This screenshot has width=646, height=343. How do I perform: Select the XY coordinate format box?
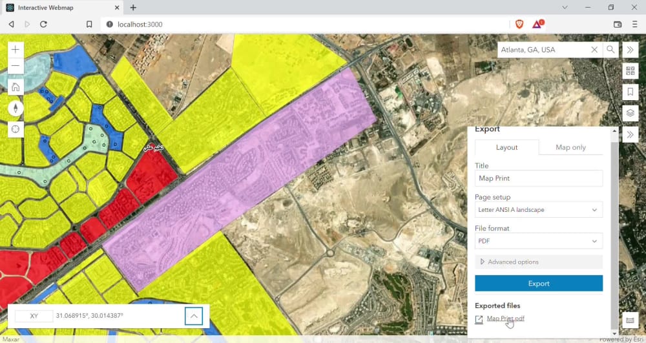pos(34,316)
